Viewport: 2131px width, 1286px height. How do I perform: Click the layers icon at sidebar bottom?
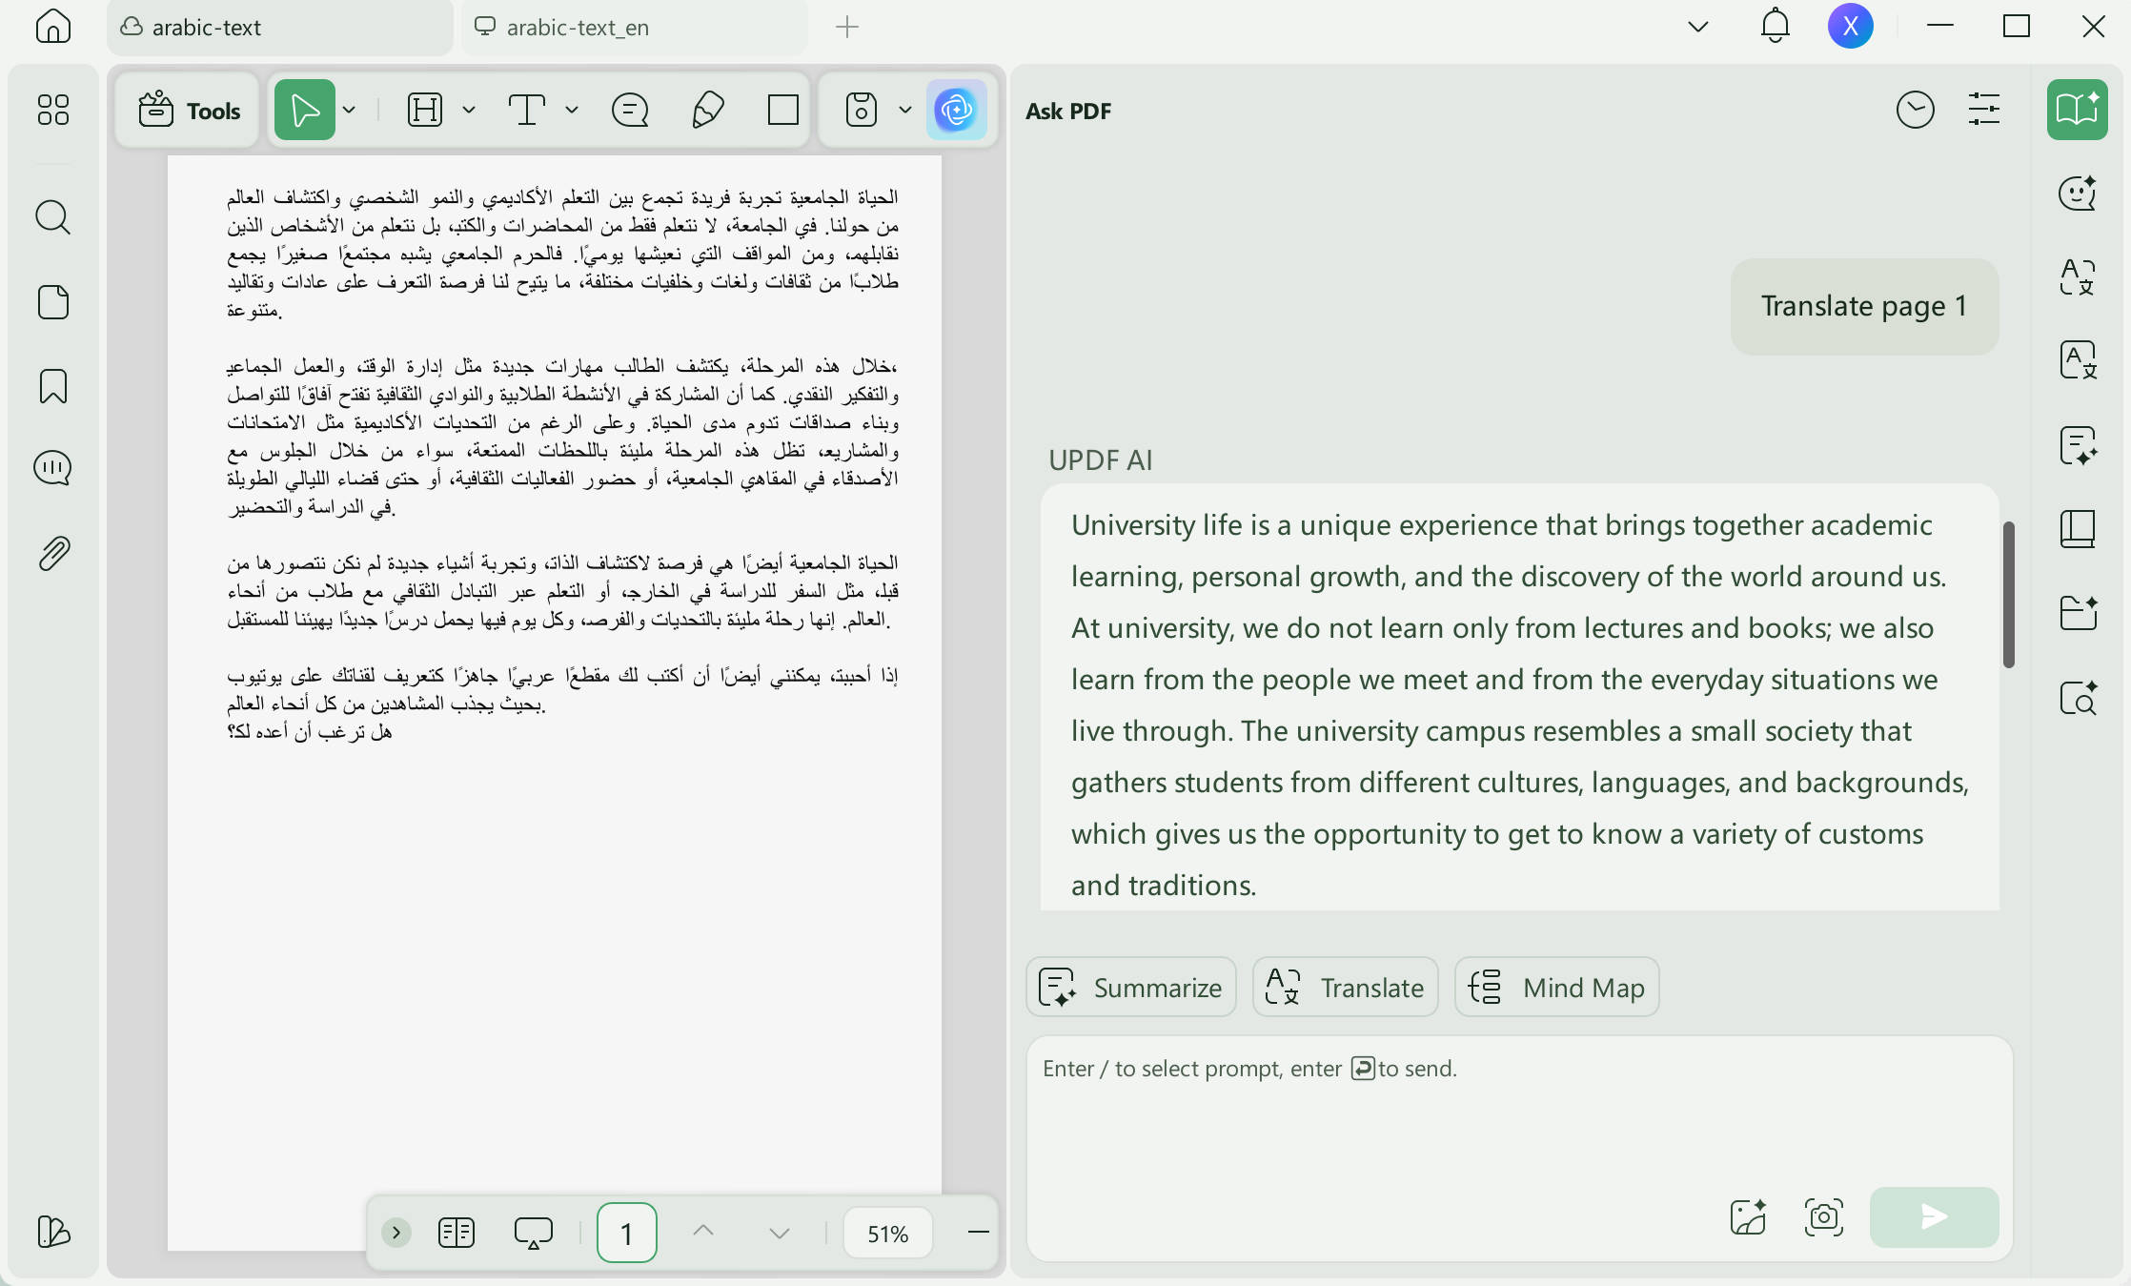click(52, 1232)
